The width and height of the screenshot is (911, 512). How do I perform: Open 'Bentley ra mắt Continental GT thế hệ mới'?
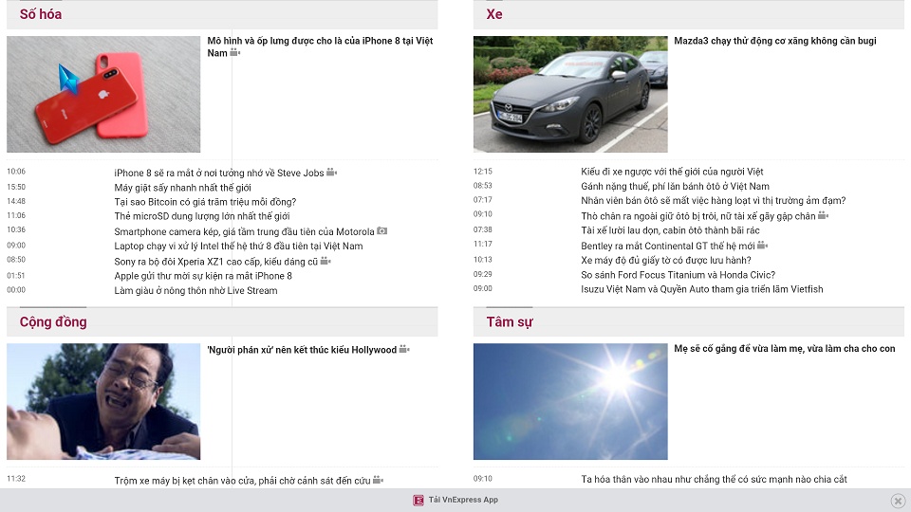click(668, 247)
